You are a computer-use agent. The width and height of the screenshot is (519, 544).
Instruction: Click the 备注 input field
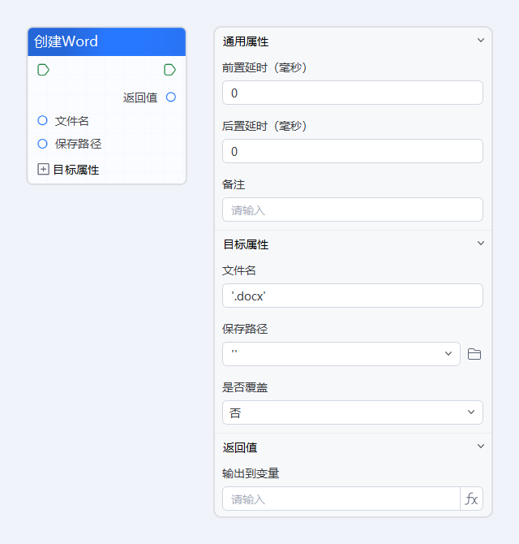(352, 209)
